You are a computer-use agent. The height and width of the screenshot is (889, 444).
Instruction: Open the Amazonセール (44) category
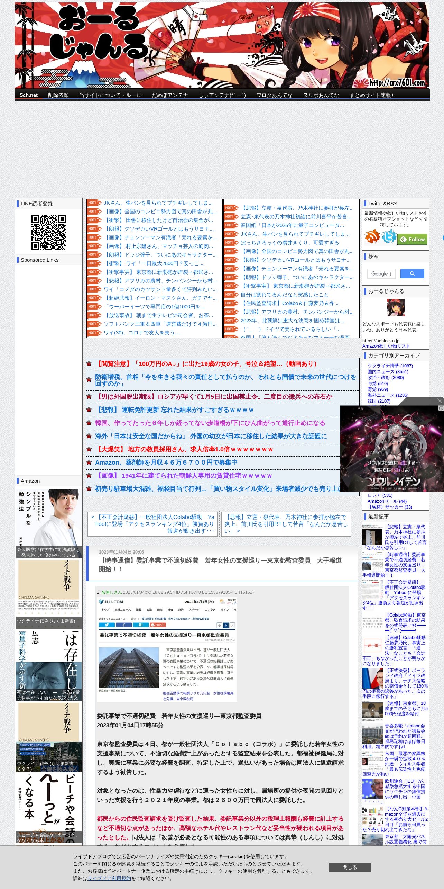387,501
